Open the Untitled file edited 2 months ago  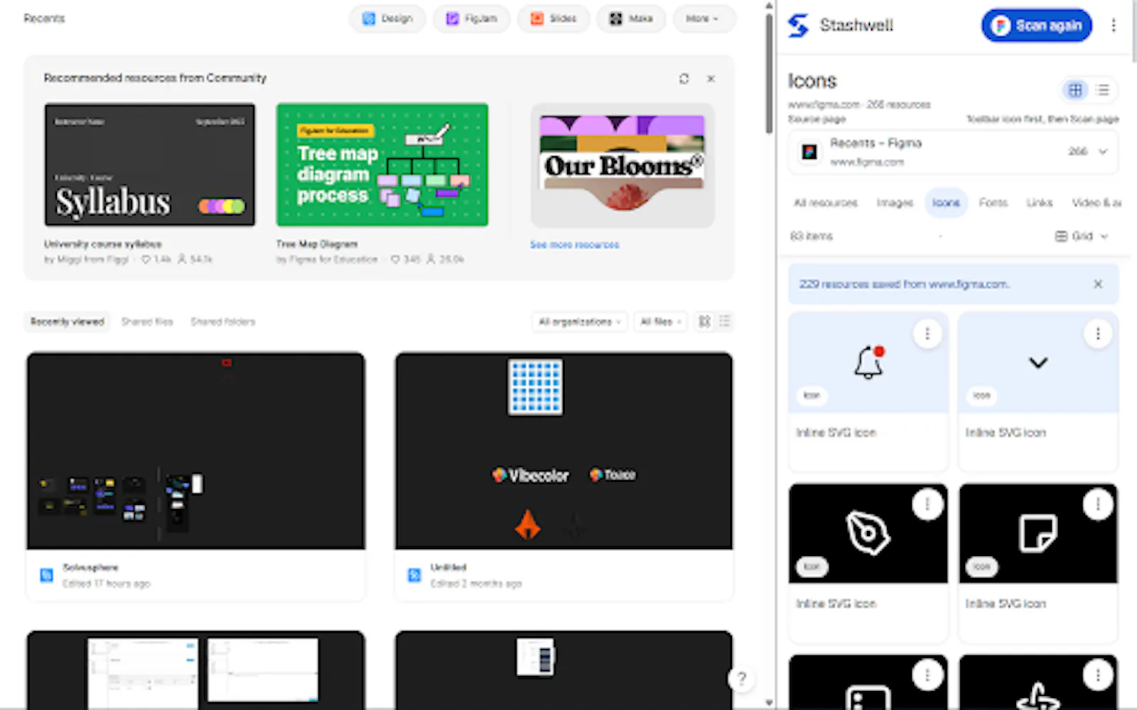click(x=564, y=476)
